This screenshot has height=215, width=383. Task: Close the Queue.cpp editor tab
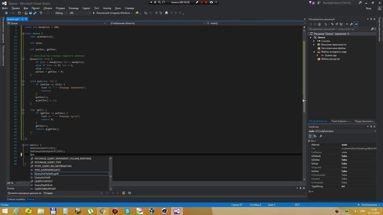click(x=26, y=19)
